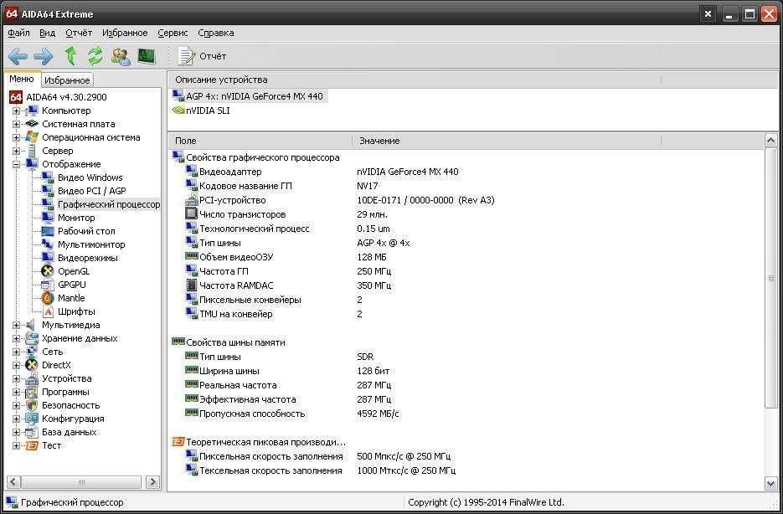Image resolution: width=783 pixels, height=514 pixels.
Task: Expand the Сеть tree node
Action: click(16, 352)
